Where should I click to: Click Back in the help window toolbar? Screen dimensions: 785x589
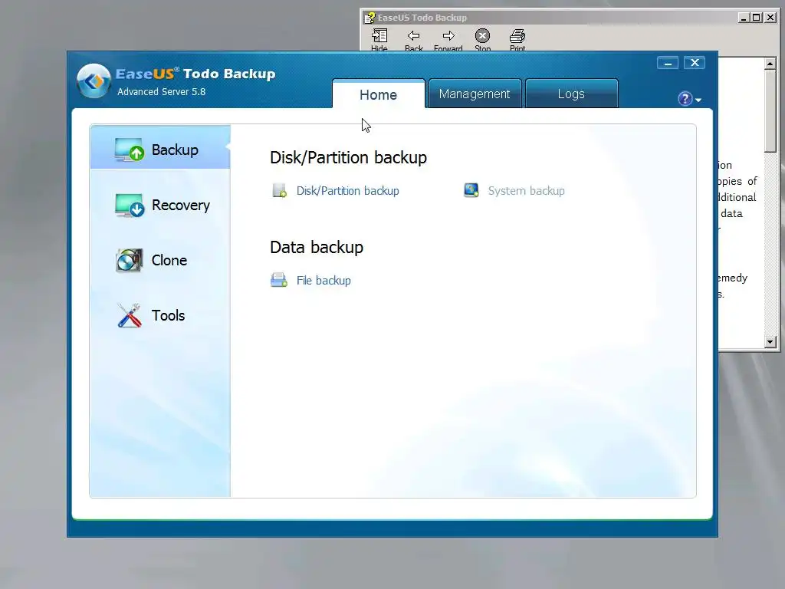tap(413, 40)
